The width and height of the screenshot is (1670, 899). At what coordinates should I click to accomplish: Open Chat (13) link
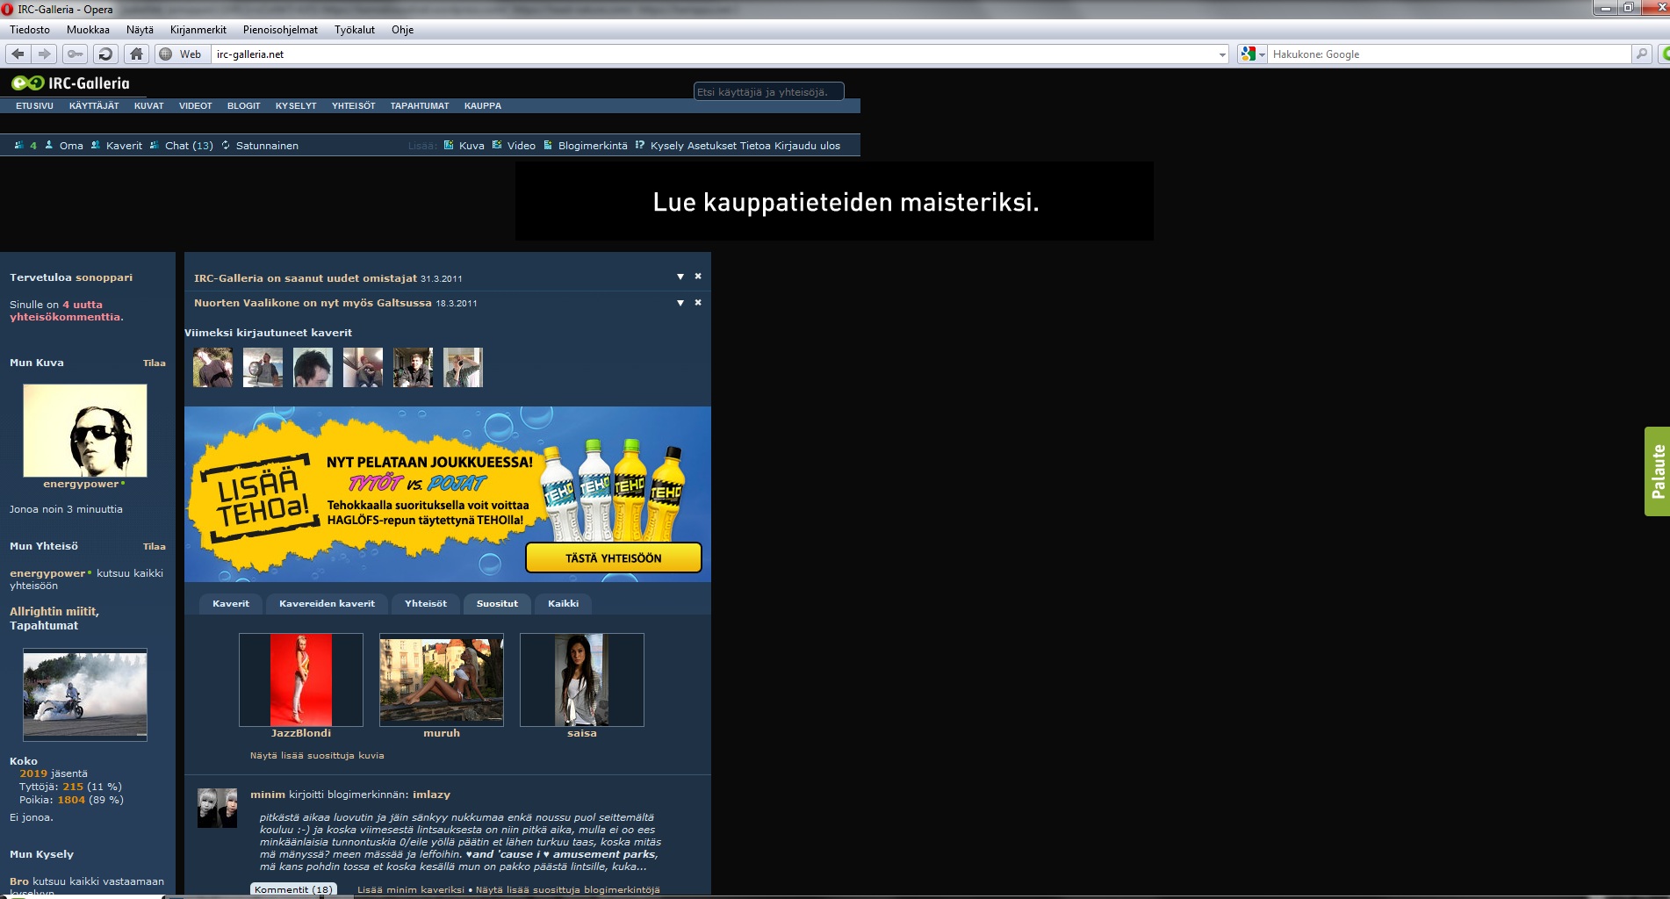(x=189, y=146)
